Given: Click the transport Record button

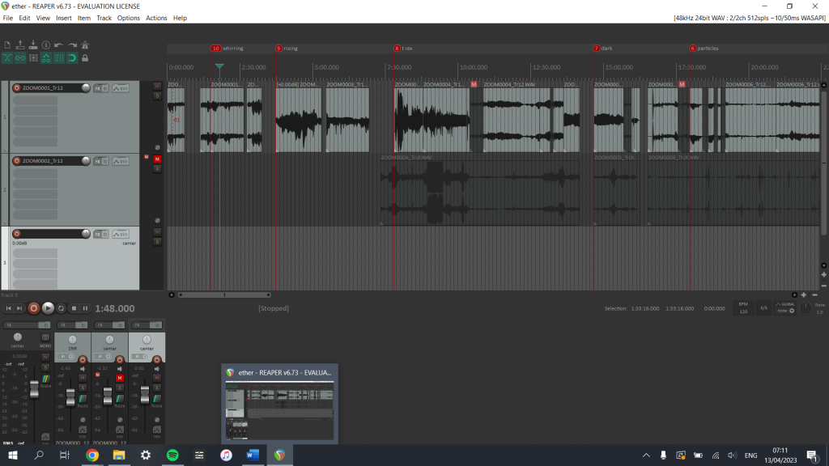Looking at the screenshot, I should tap(34, 308).
